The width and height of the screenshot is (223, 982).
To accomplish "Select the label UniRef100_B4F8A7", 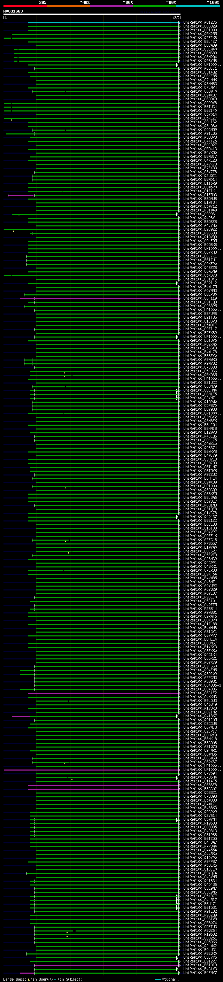I will coord(200,842).
